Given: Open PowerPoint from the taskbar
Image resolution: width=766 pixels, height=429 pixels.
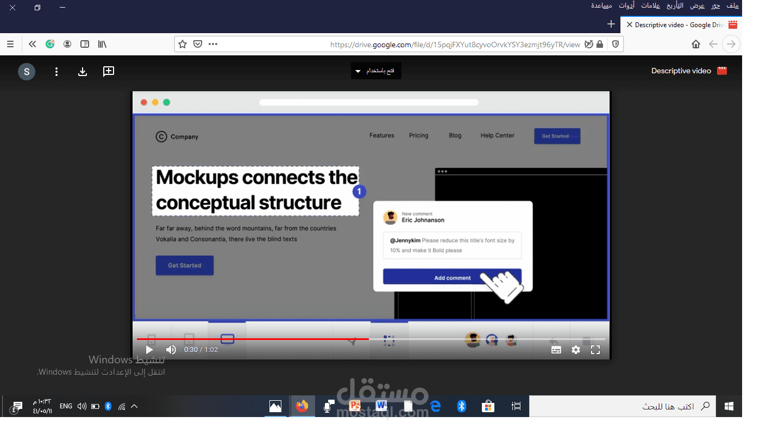Looking at the screenshot, I should [355, 406].
